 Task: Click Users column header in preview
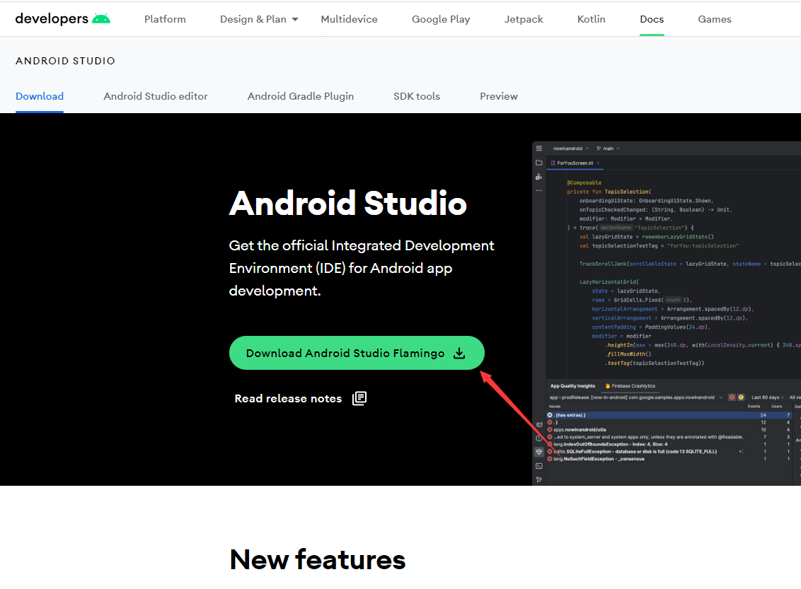coord(776,407)
